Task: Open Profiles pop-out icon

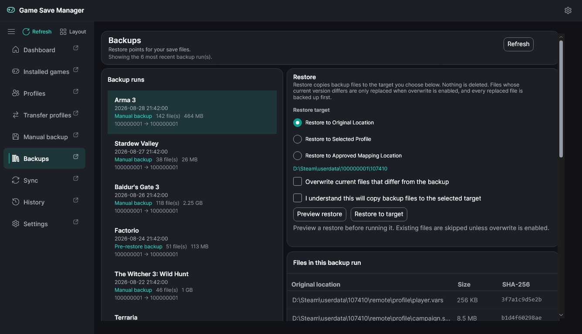Action: click(76, 91)
